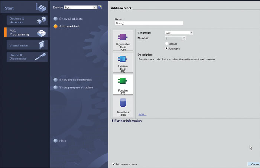Click the Create button

(x=254, y=164)
